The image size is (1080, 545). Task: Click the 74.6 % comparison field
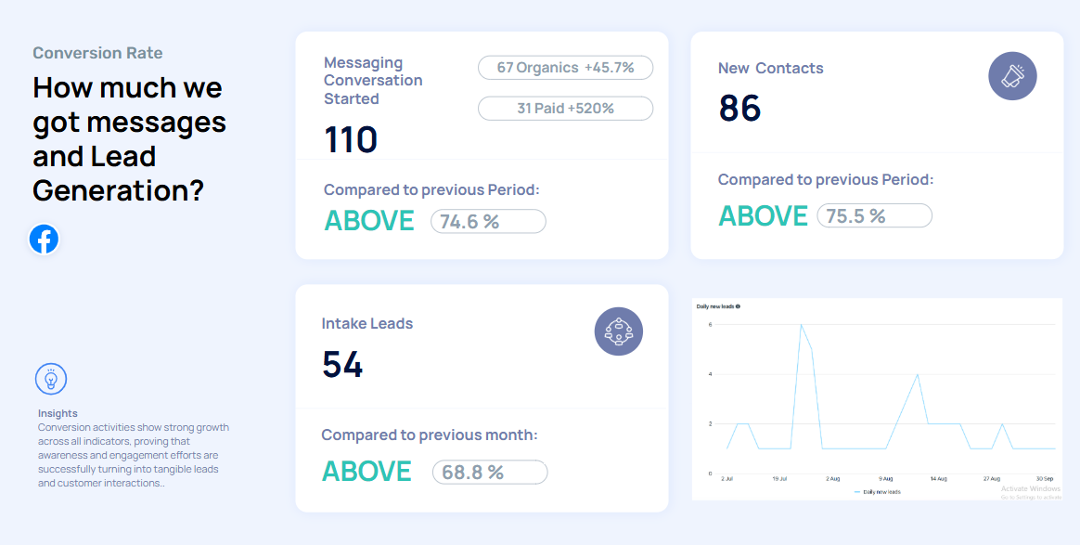coord(488,221)
